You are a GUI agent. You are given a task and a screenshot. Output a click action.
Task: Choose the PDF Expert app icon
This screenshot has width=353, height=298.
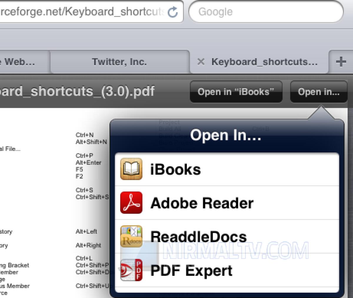coord(131,270)
